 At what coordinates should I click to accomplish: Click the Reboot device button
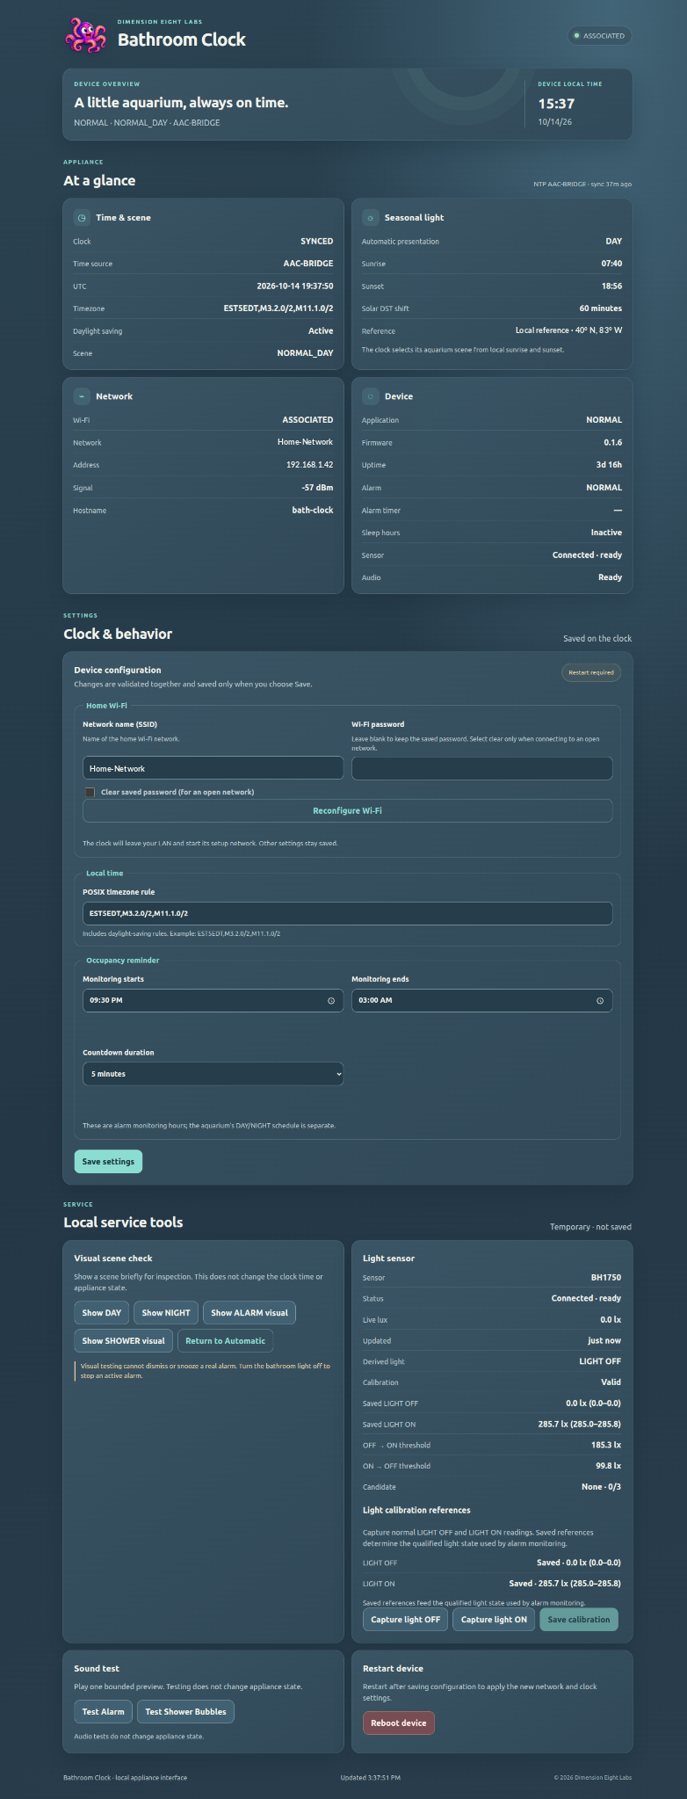[398, 1723]
